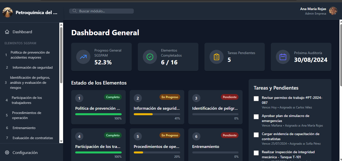Open 'Evaluación de contratistas' sidebar item

click(30, 138)
